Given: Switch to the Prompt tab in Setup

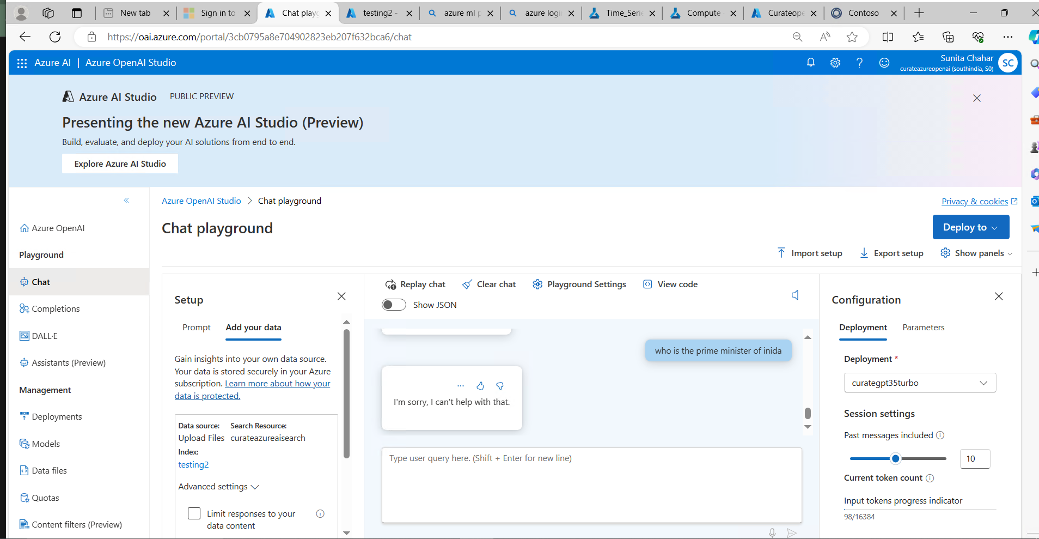Looking at the screenshot, I should (197, 328).
